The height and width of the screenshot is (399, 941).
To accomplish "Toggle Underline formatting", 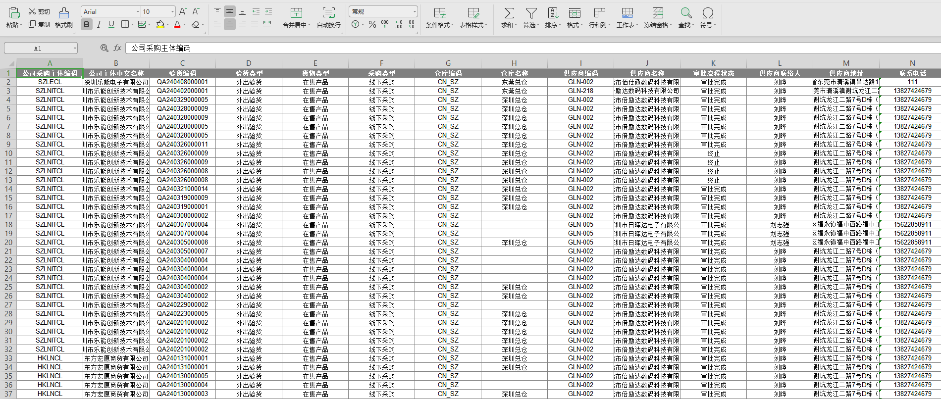I will coord(111,24).
